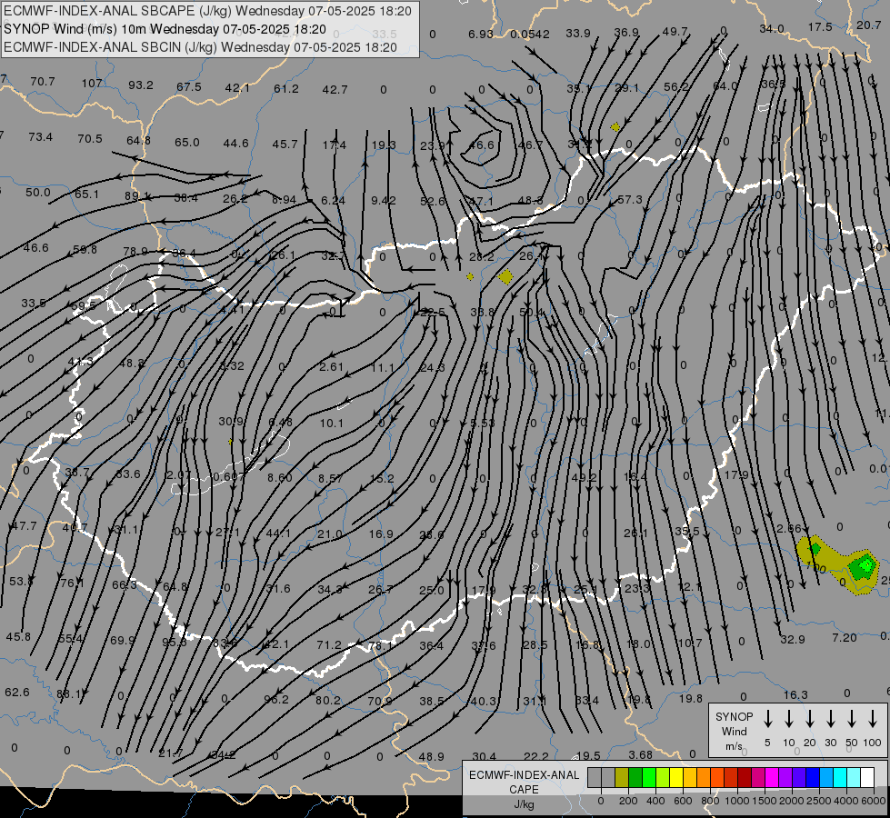Click the 400 tick on CAPE scale
890x818 pixels.
pyautogui.click(x=655, y=801)
